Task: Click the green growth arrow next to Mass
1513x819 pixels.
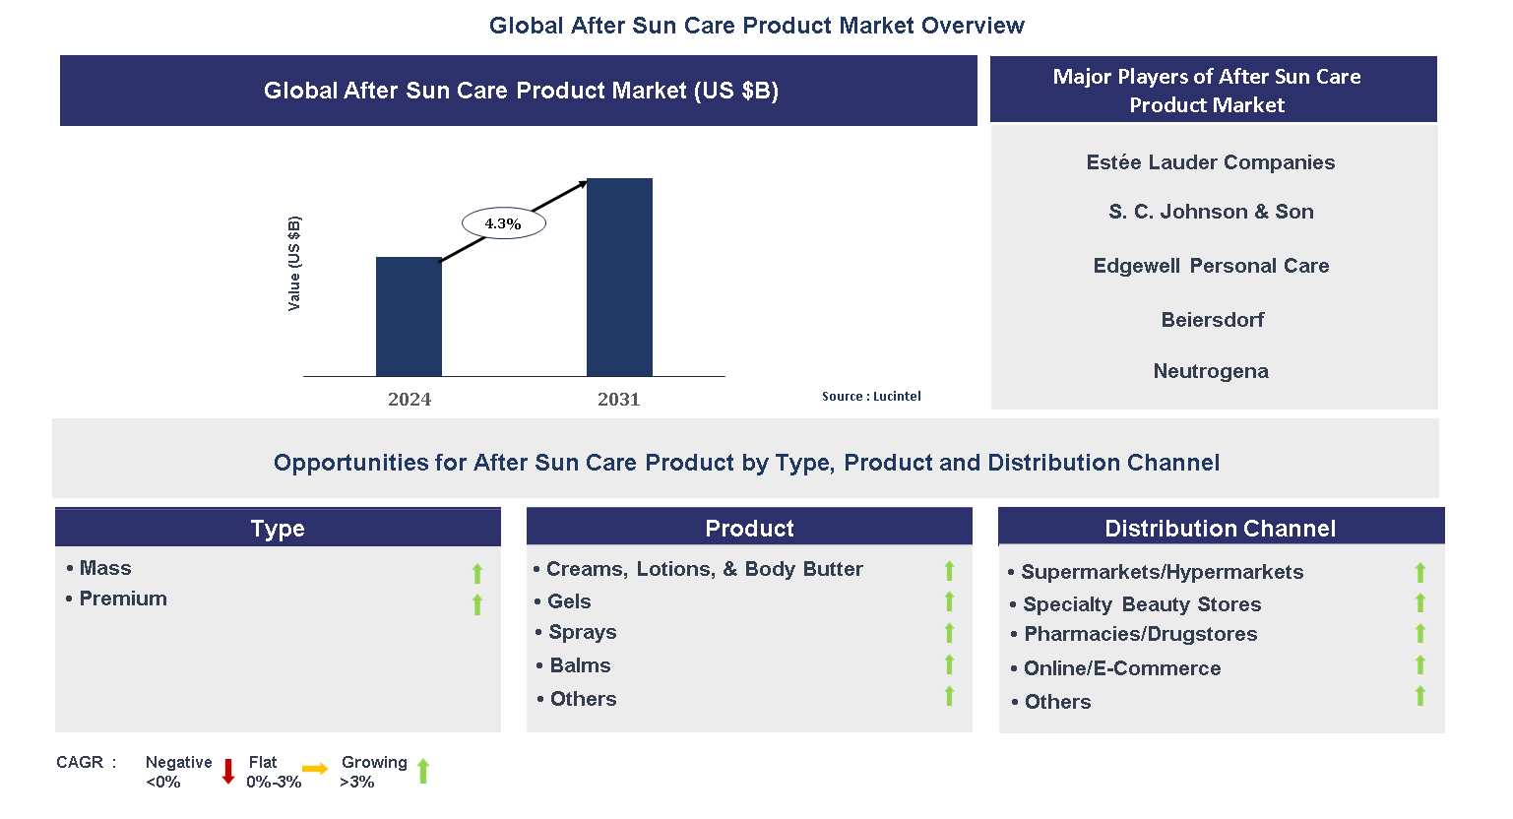Action: [x=476, y=573]
